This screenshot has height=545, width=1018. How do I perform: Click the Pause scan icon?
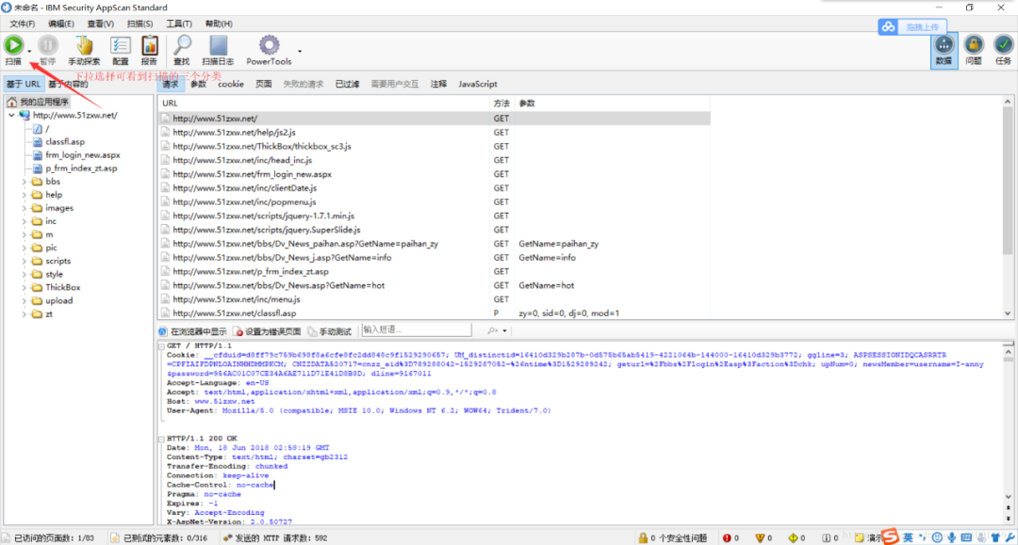click(47, 45)
